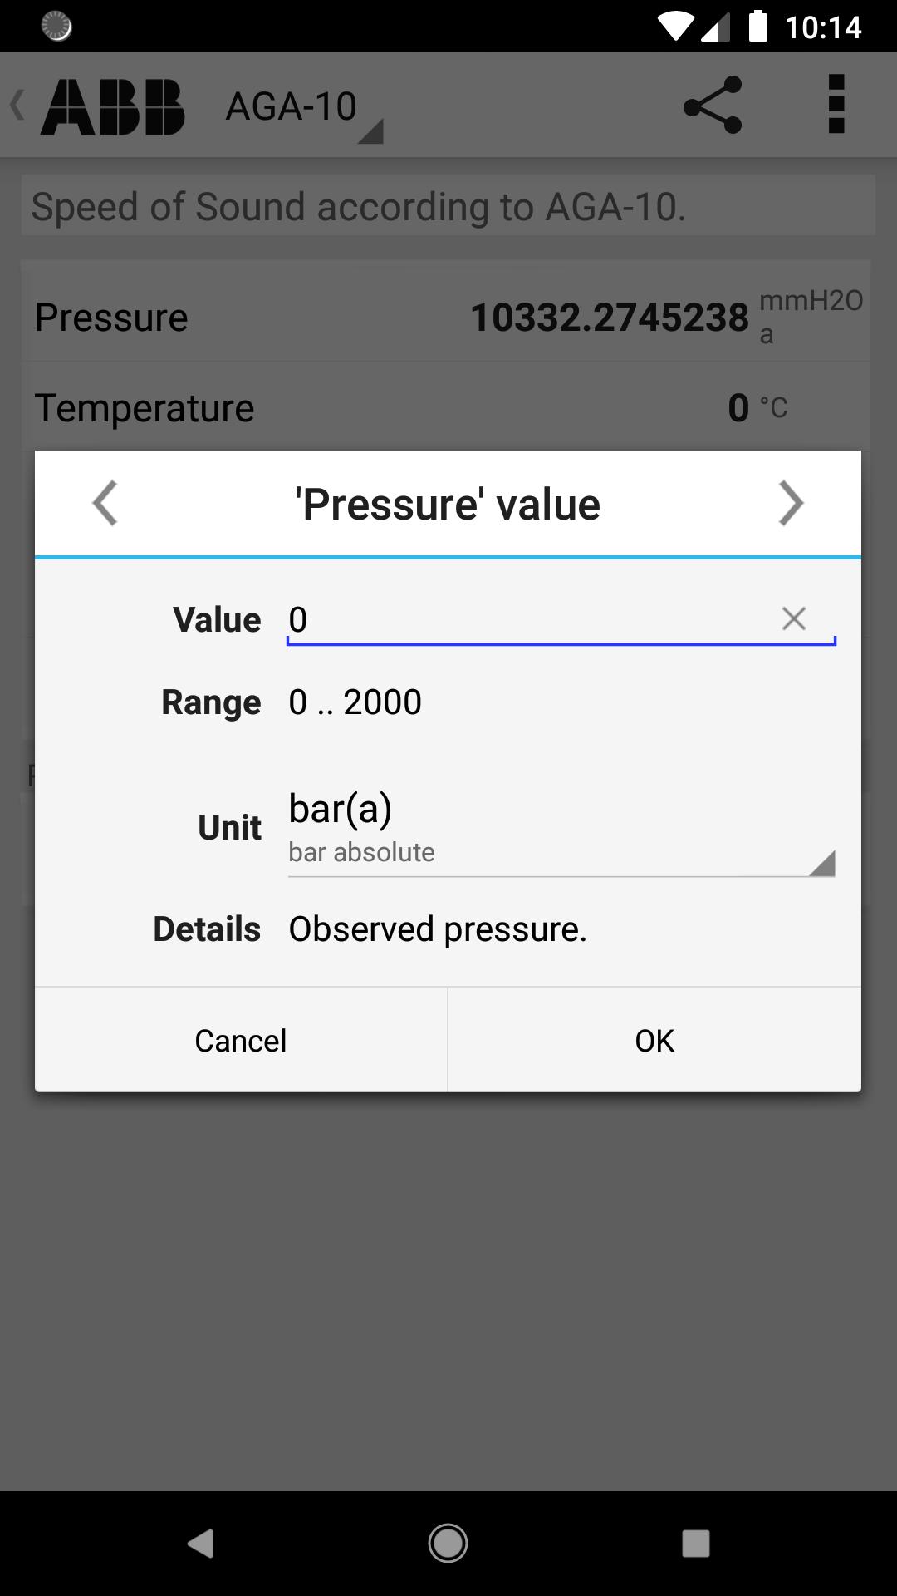The height and width of the screenshot is (1596, 897).
Task: Open the three-dot overflow menu
Action: coord(836,105)
